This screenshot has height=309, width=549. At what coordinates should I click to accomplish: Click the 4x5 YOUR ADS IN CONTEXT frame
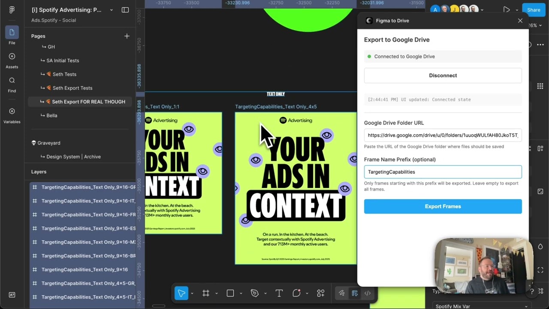click(296, 188)
